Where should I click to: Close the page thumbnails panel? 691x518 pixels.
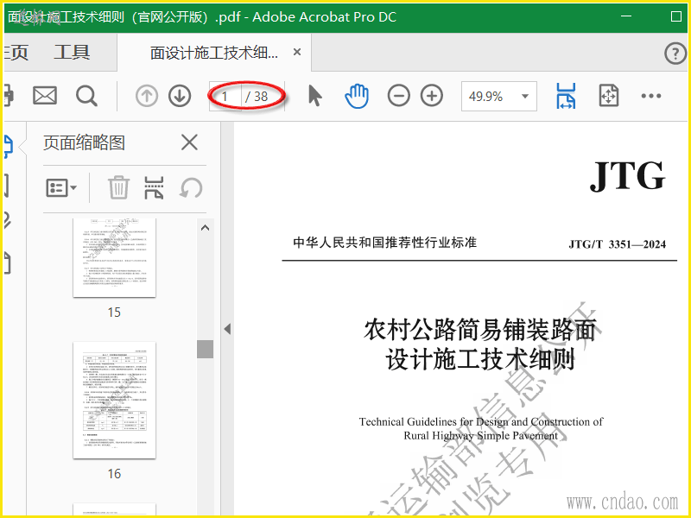pyautogui.click(x=189, y=142)
